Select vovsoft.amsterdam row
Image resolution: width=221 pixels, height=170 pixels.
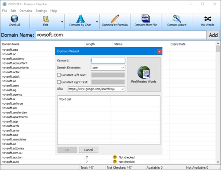(x=15, y=113)
